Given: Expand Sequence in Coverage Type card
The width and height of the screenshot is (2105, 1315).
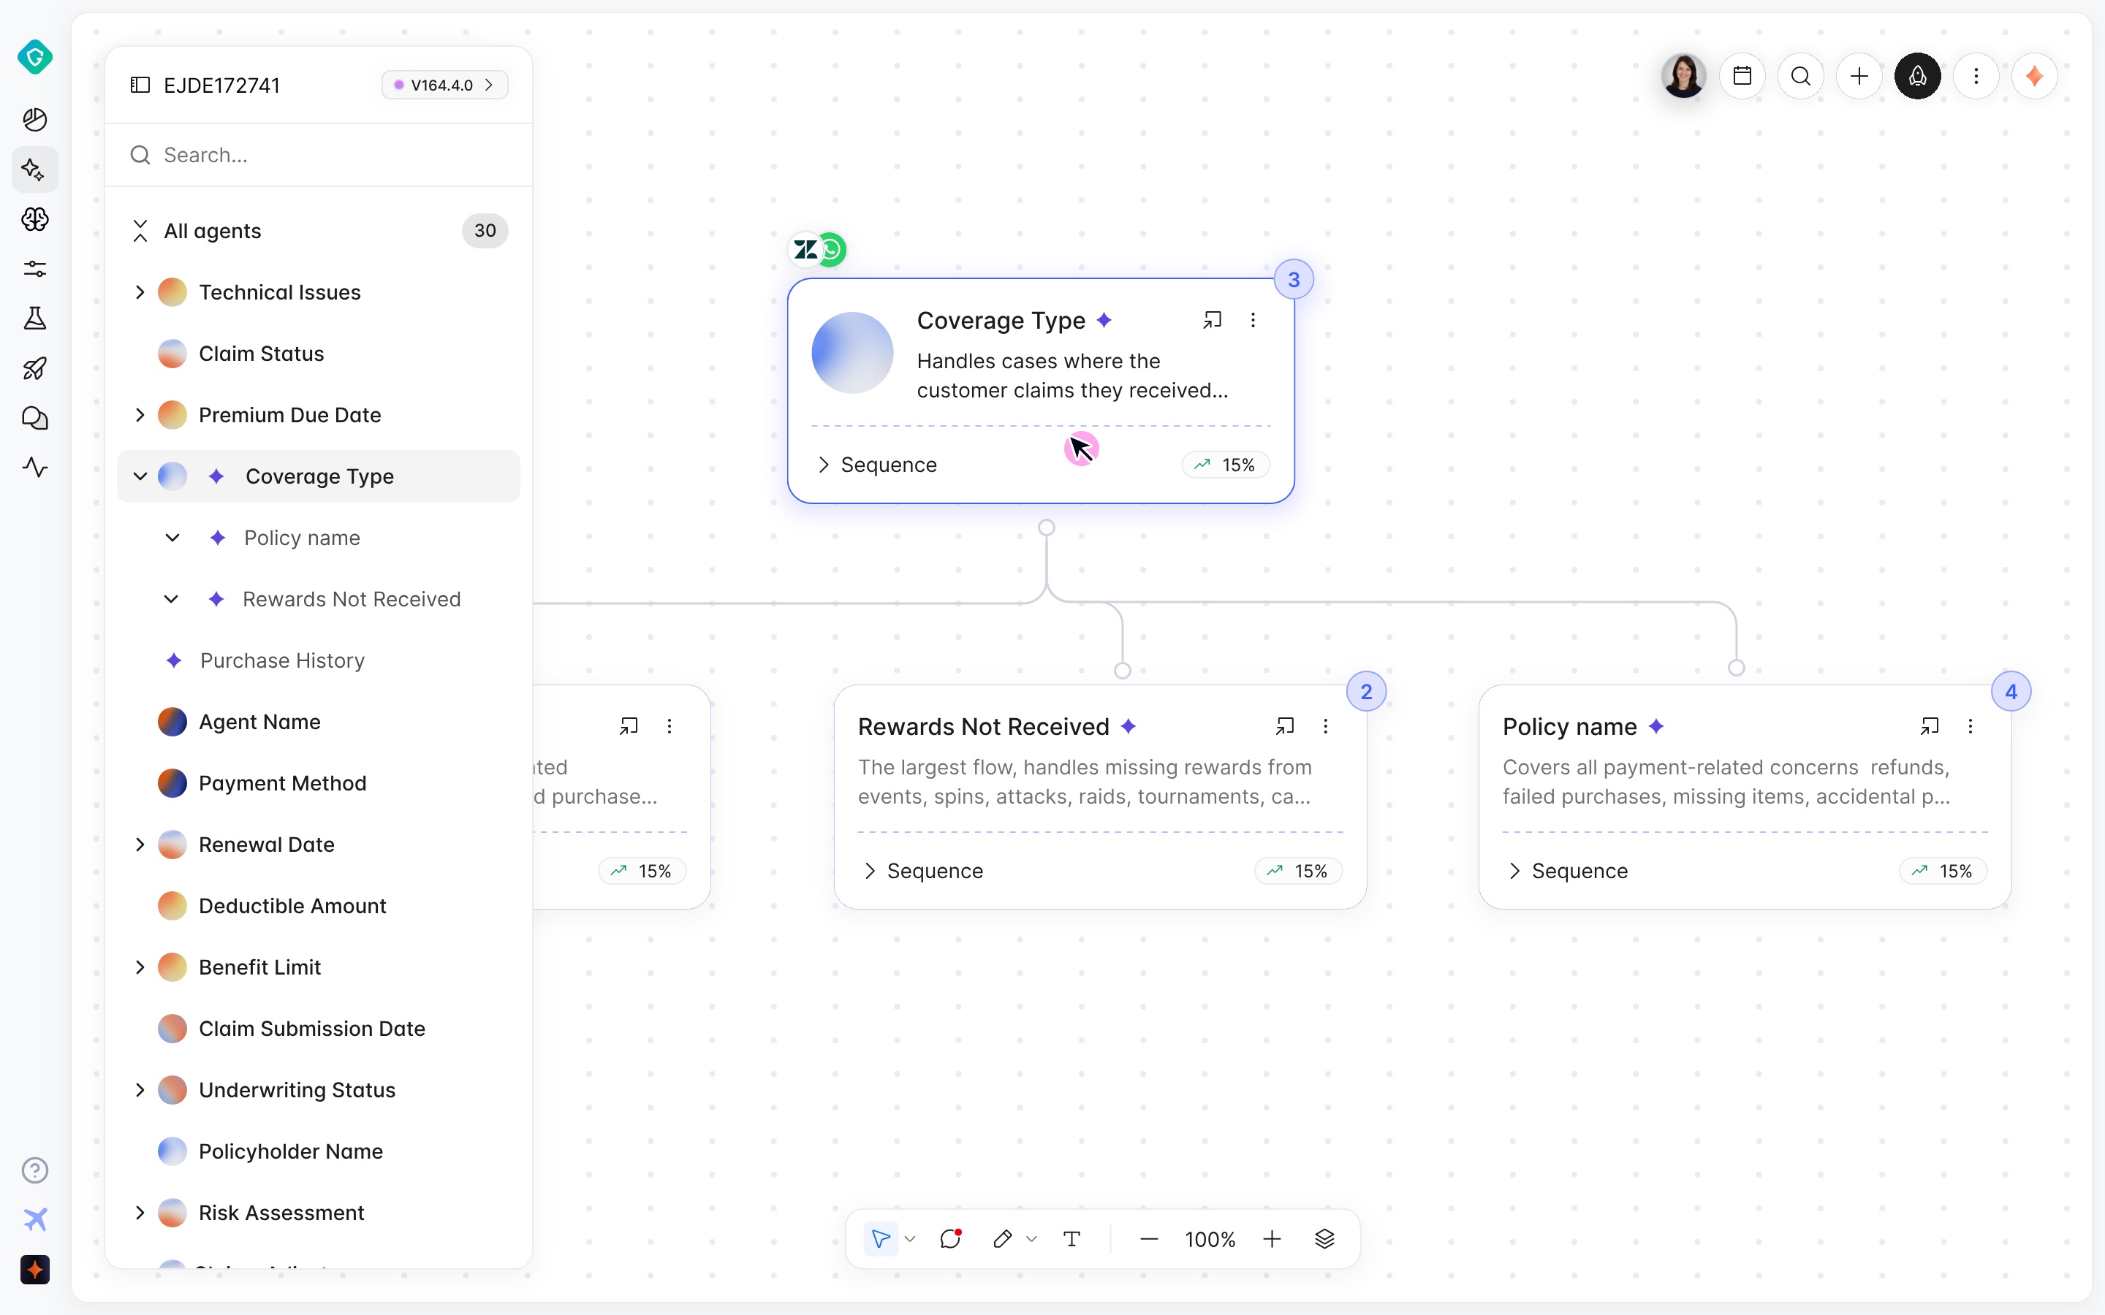Looking at the screenshot, I should [877, 465].
